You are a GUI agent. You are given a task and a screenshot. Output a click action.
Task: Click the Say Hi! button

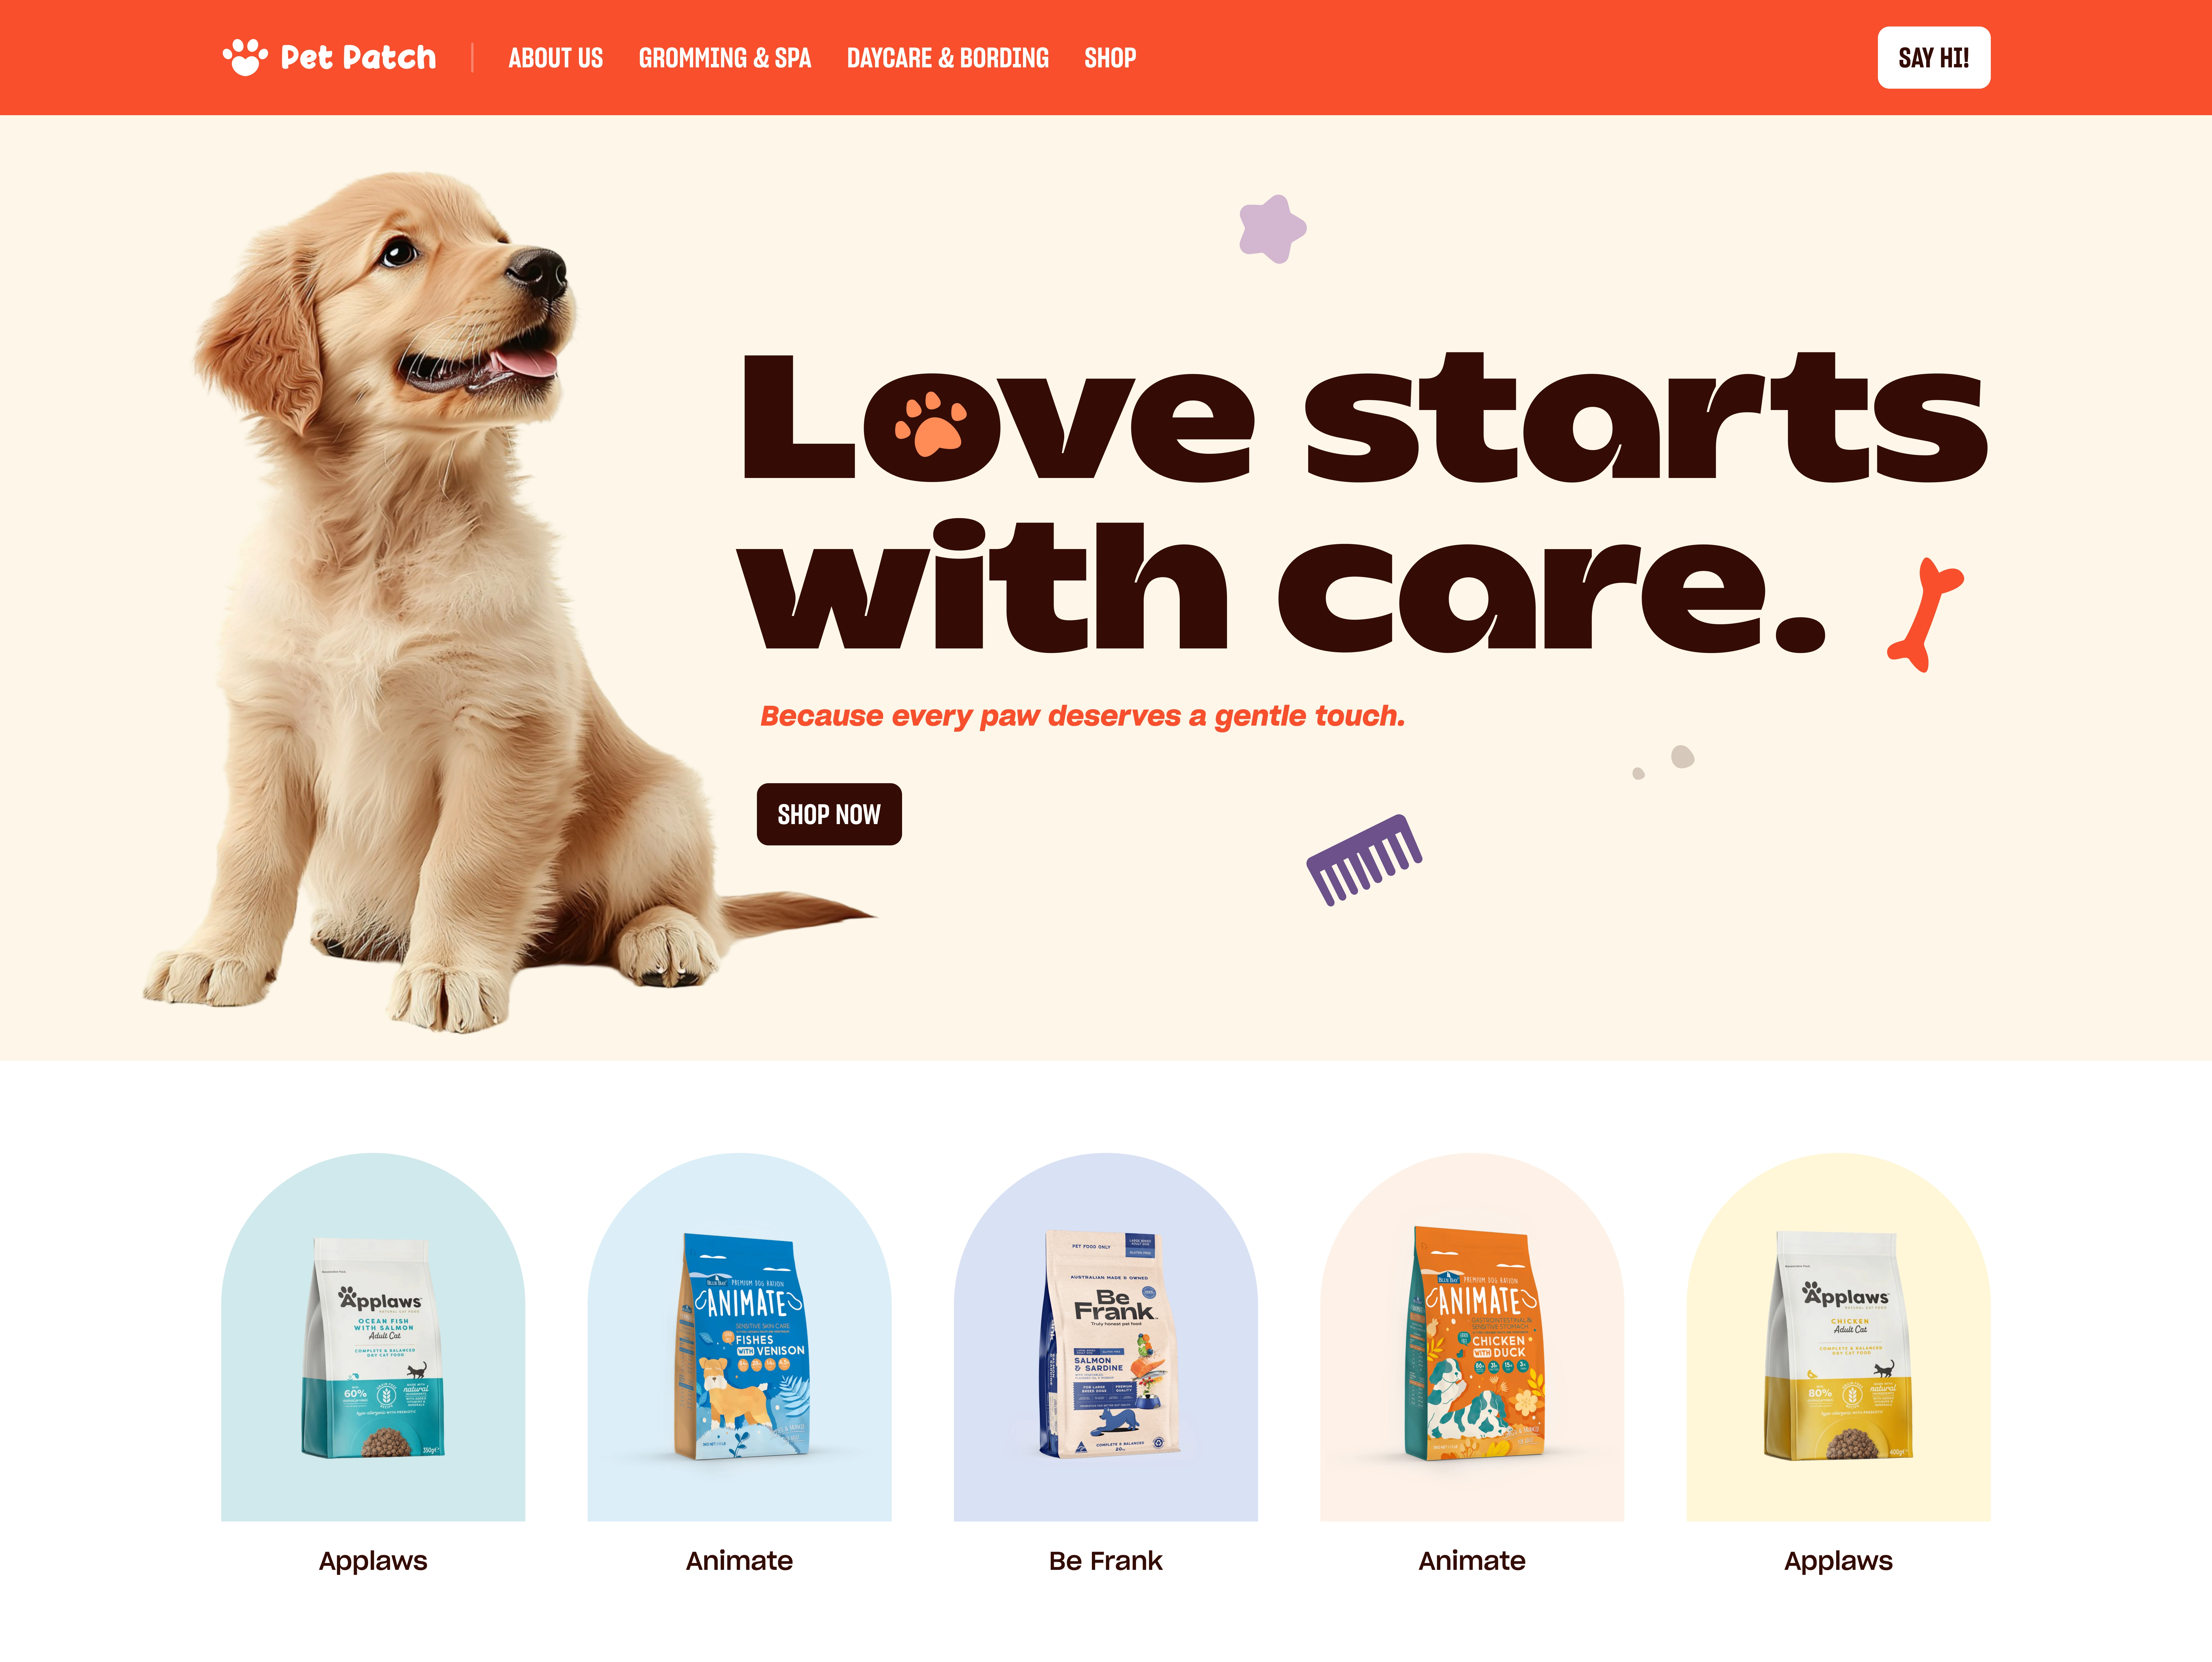pyautogui.click(x=1933, y=58)
